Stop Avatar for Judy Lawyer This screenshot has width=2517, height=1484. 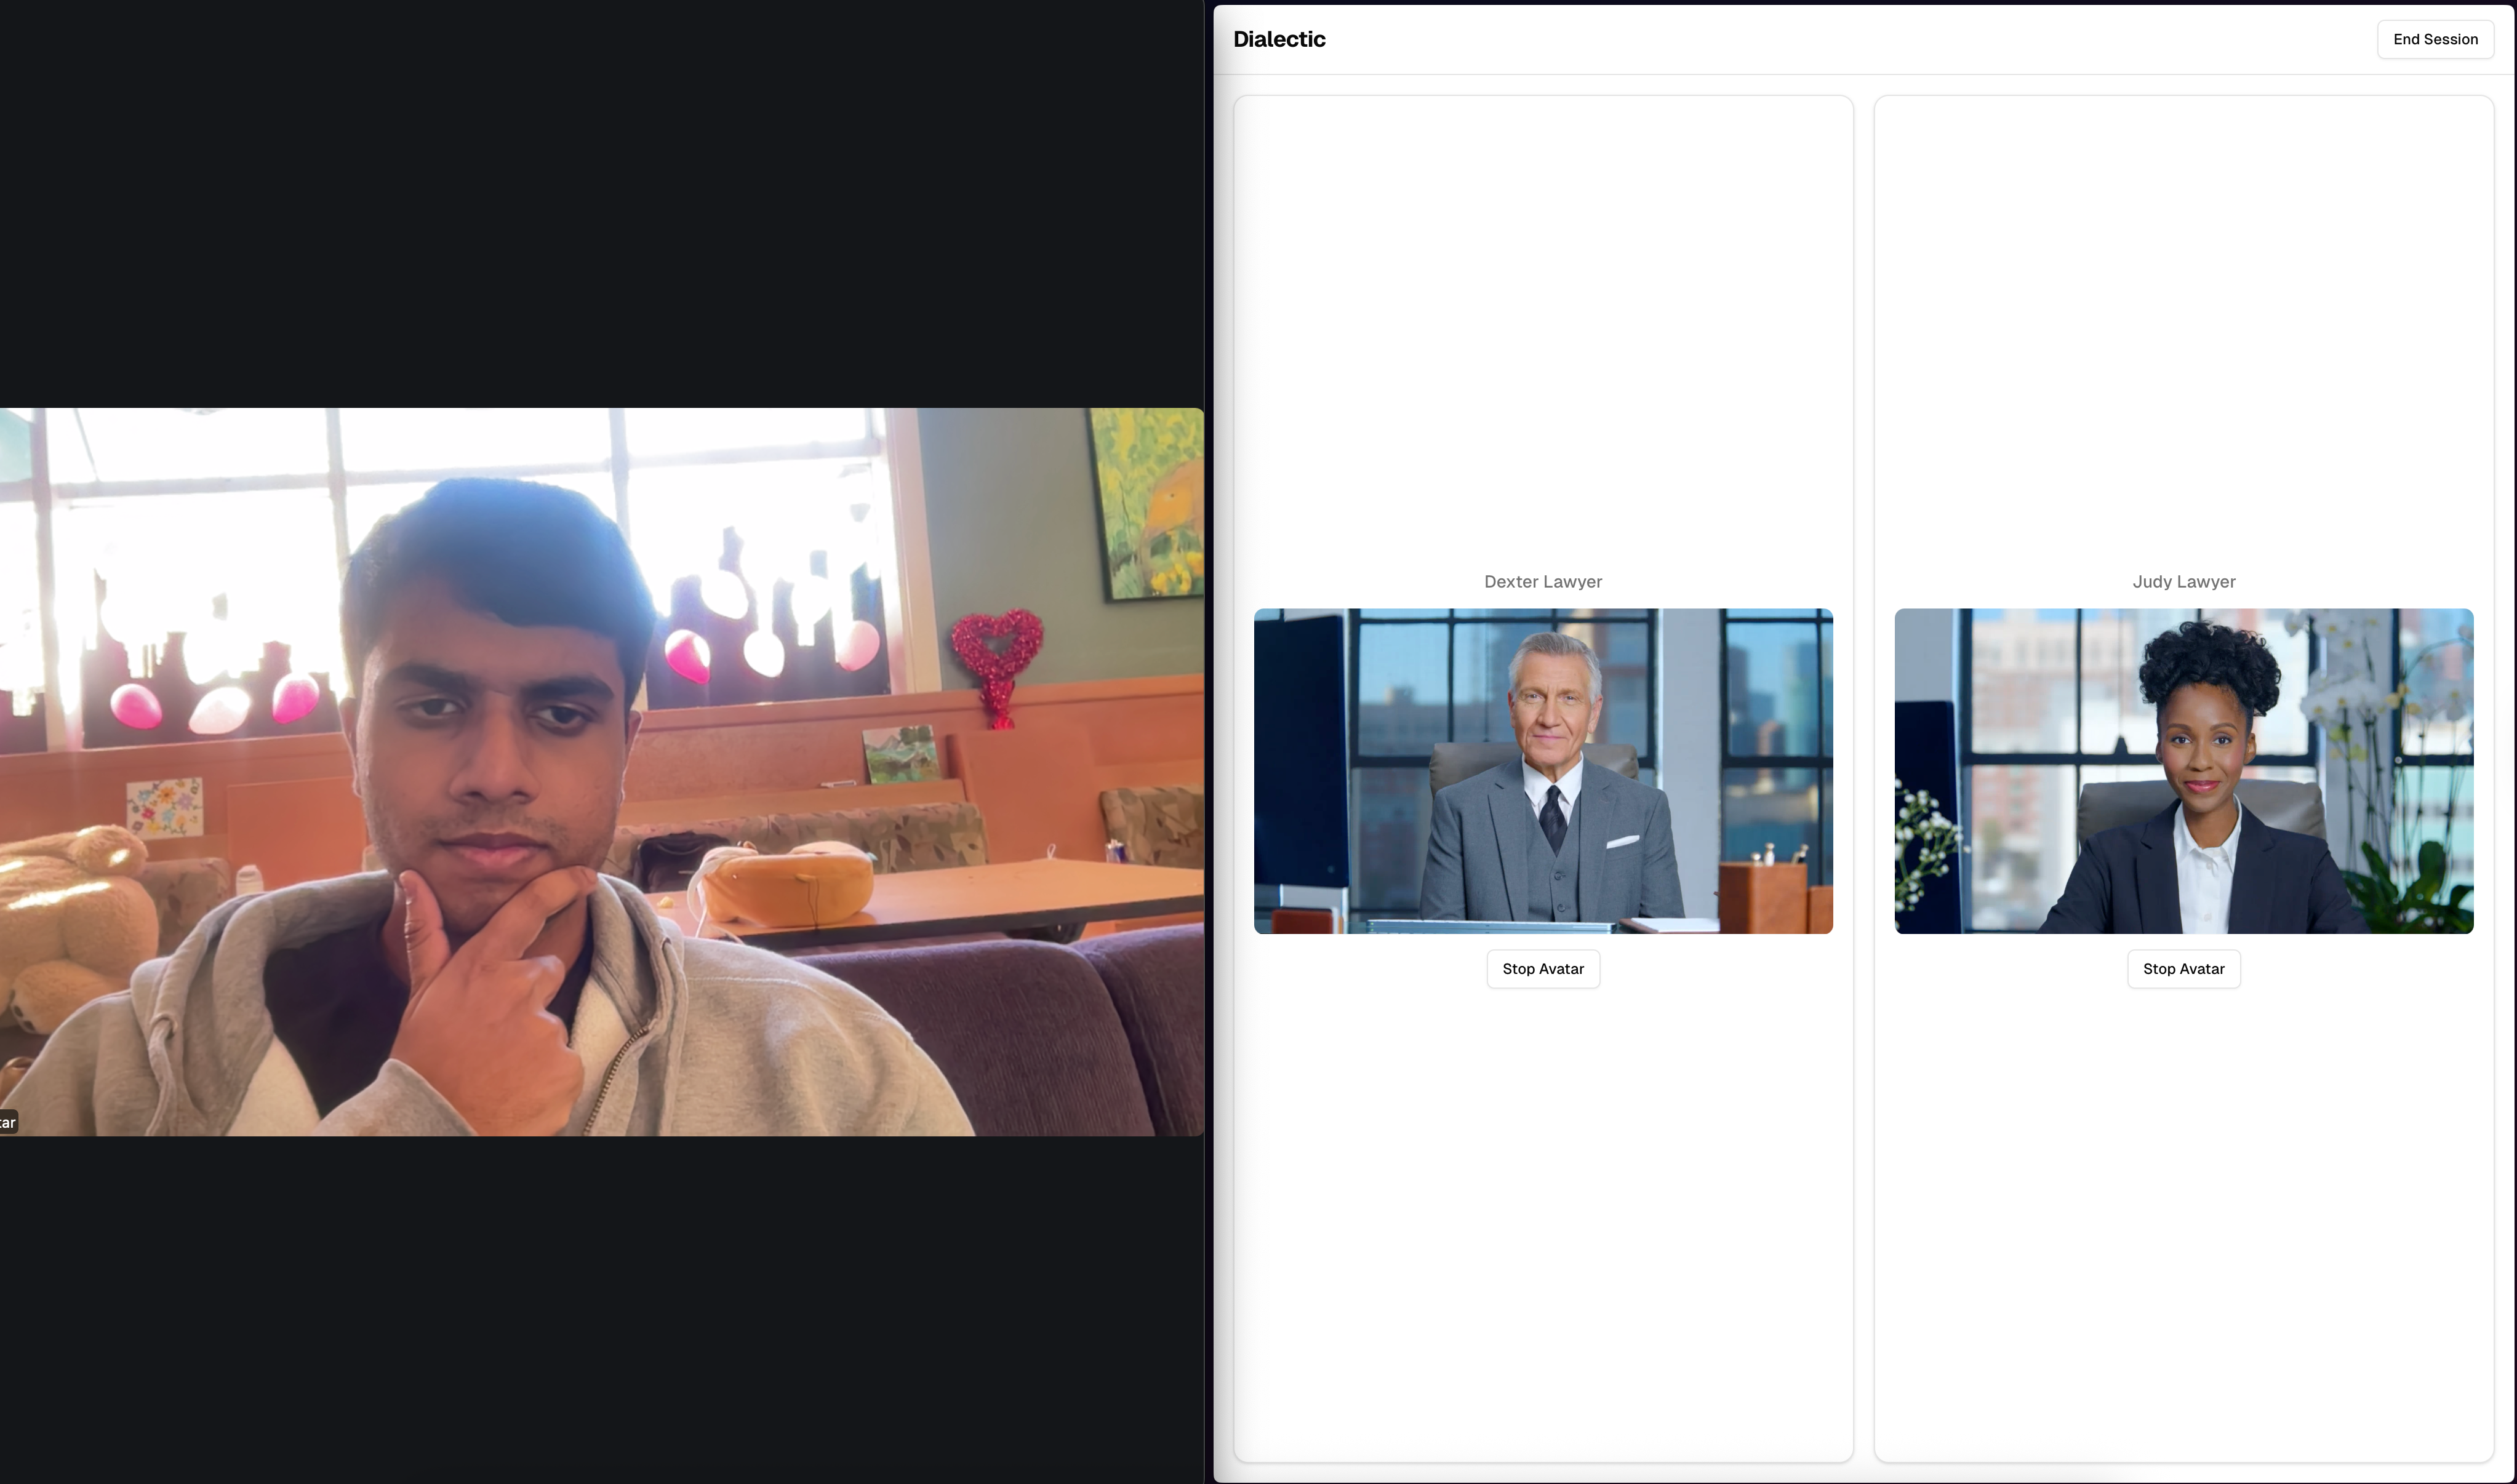pyautogui.click(x=2182, y=969)
